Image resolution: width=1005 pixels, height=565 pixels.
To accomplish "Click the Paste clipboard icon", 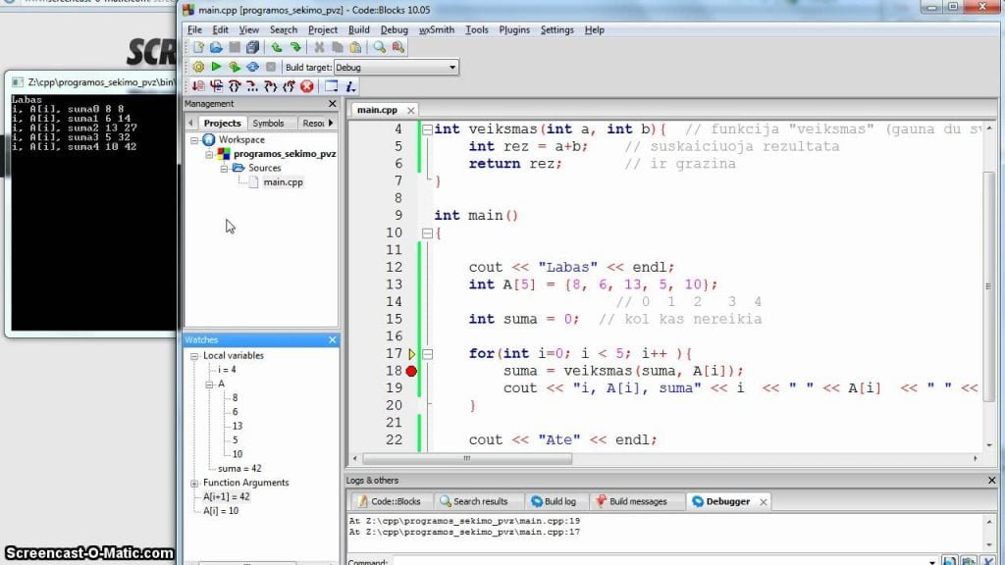I will (x=355, y=47).
